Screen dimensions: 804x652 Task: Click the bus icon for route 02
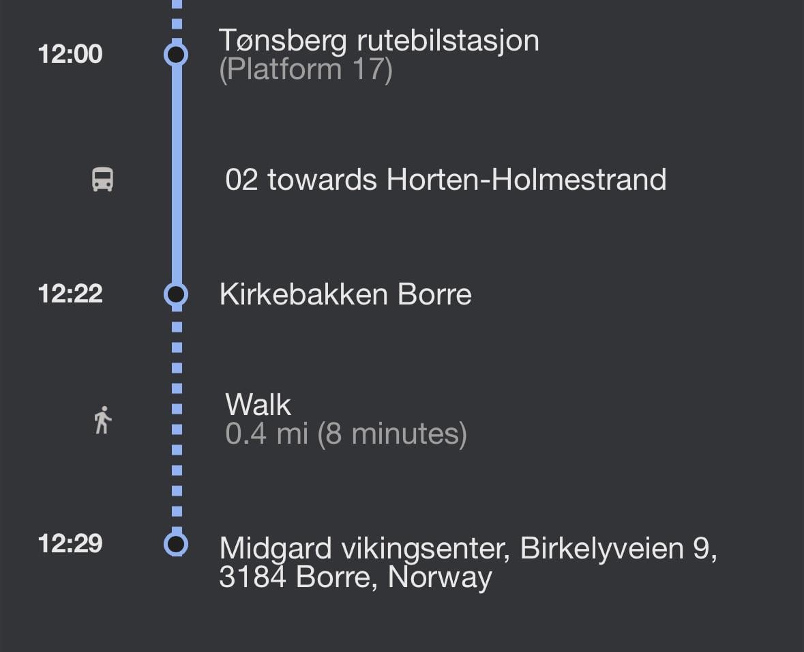tap(102, 180)
